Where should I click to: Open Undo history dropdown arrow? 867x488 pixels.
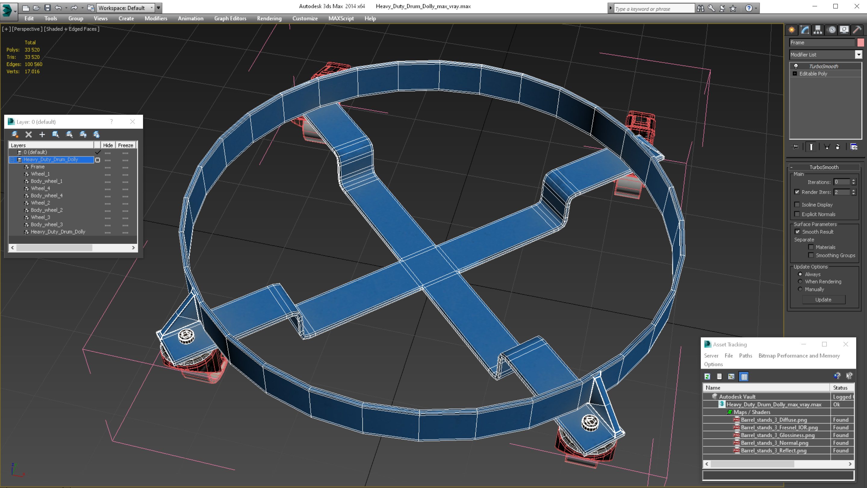coord(66,8)
